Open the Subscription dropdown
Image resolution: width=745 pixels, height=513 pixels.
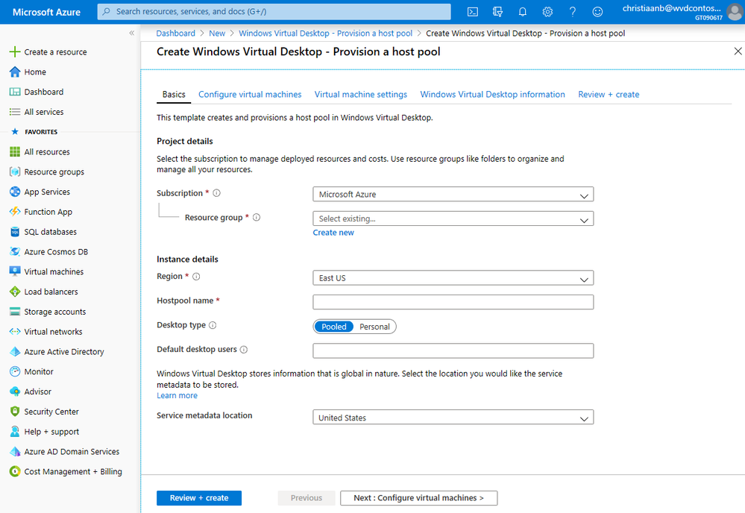coord(453,195)
